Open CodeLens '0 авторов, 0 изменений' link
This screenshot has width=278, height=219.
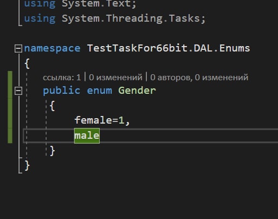tap(199, 78)
